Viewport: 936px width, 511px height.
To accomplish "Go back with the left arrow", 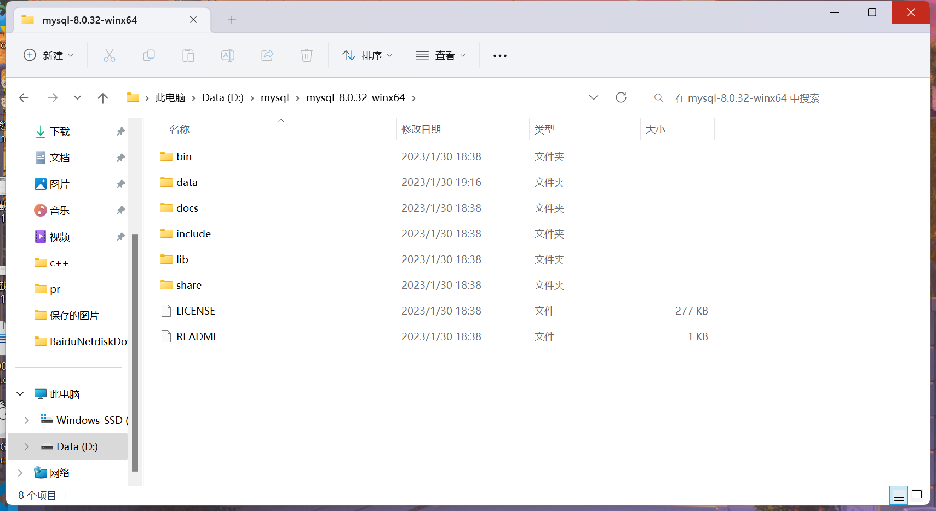I will click(x=24, y=97).
